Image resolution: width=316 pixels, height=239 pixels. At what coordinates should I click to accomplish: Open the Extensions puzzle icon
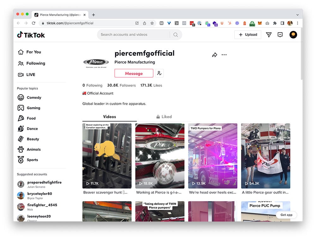click(275, 23)
